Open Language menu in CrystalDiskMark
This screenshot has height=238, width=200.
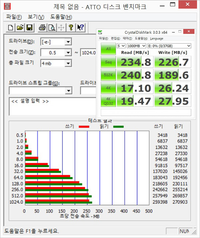[x=157, y=39]
